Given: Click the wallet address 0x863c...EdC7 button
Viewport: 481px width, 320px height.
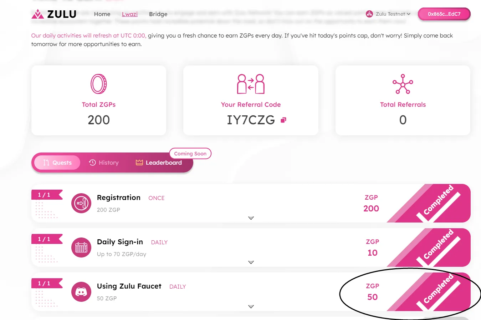Looking at the screenshot, I should click(444, 14).
